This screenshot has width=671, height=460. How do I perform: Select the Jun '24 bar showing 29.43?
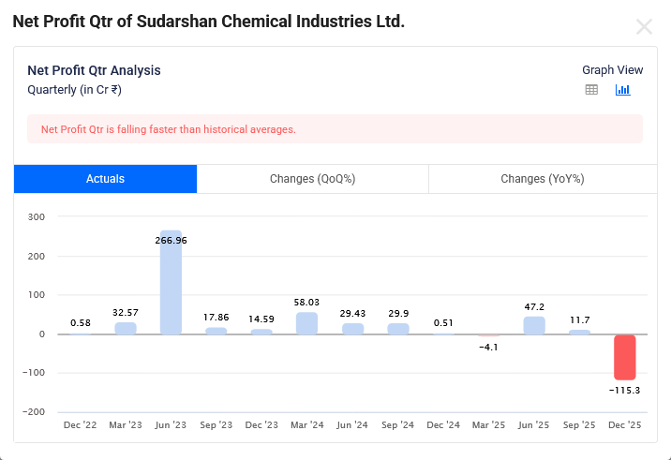[352, 329]
